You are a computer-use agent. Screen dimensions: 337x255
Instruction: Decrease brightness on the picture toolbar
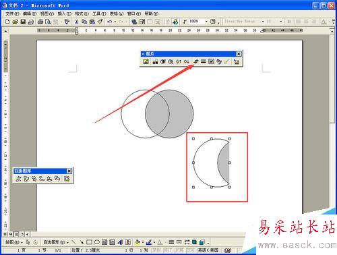click(186, 61)
